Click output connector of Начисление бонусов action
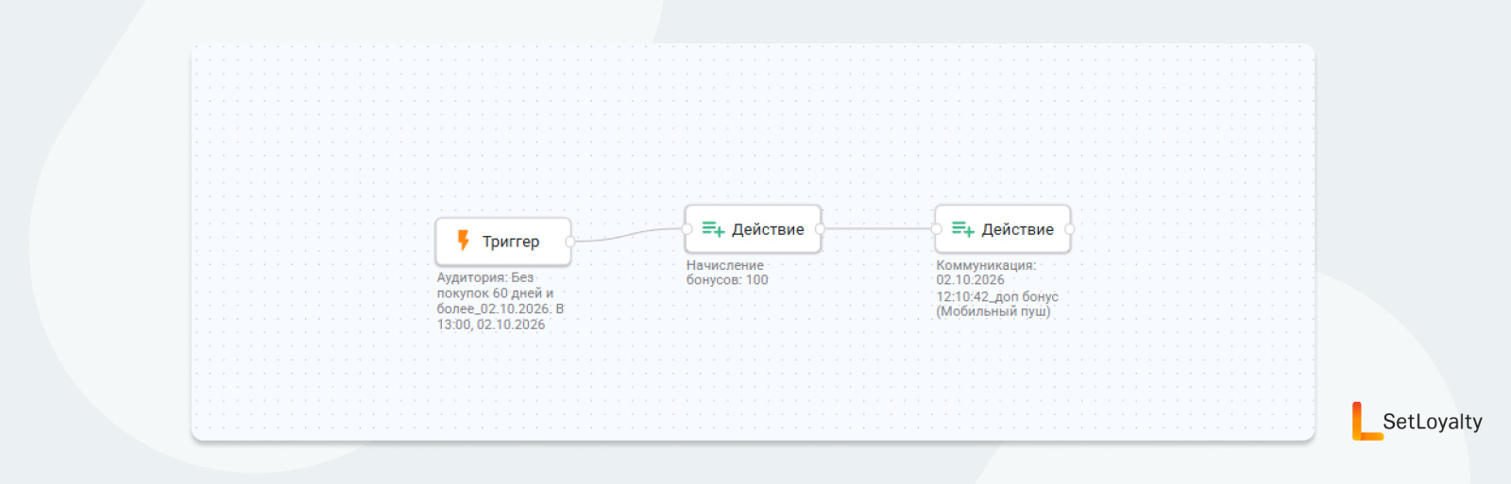 pos(820,229)
